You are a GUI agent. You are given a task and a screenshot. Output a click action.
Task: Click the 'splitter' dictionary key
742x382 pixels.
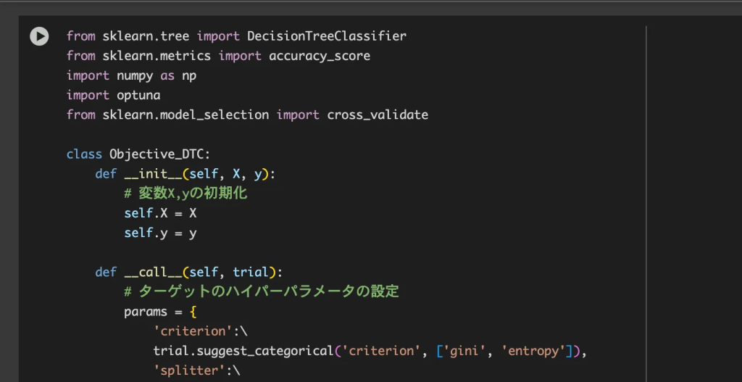tap(191, 370)
